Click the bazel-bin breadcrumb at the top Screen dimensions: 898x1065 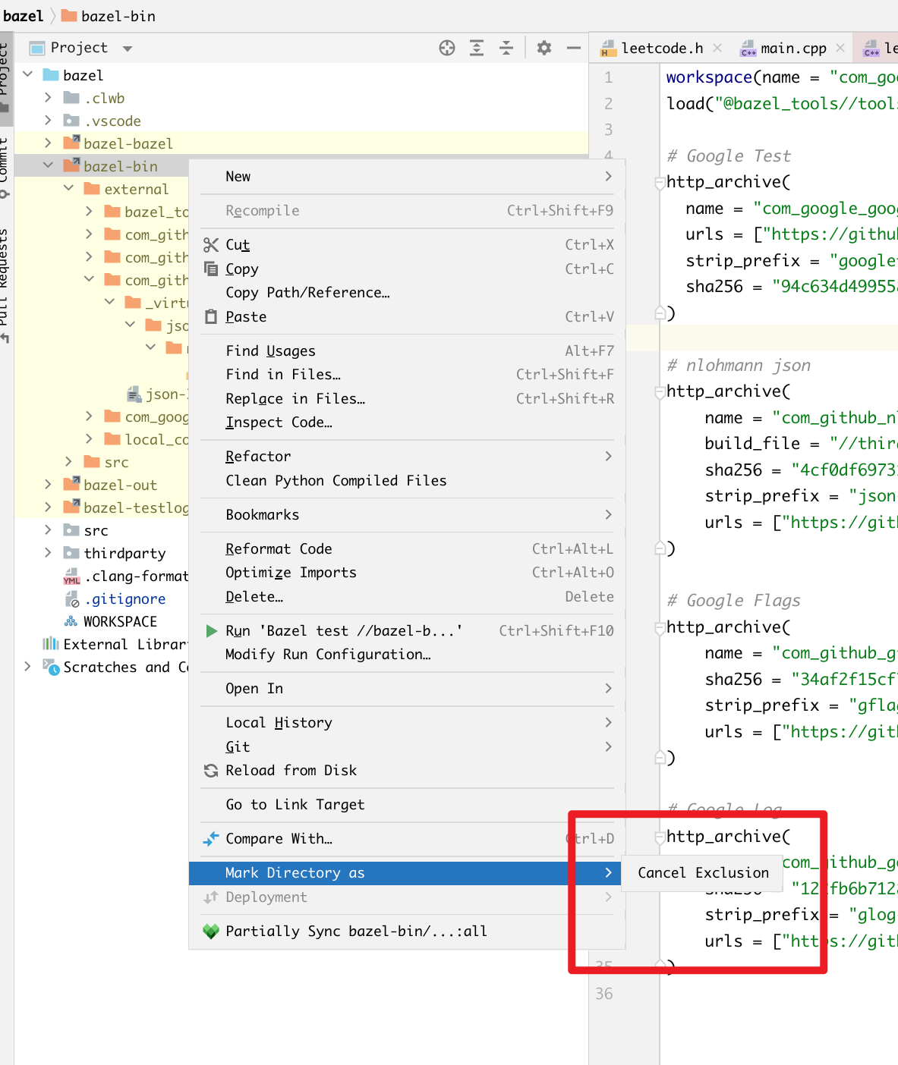118,15
